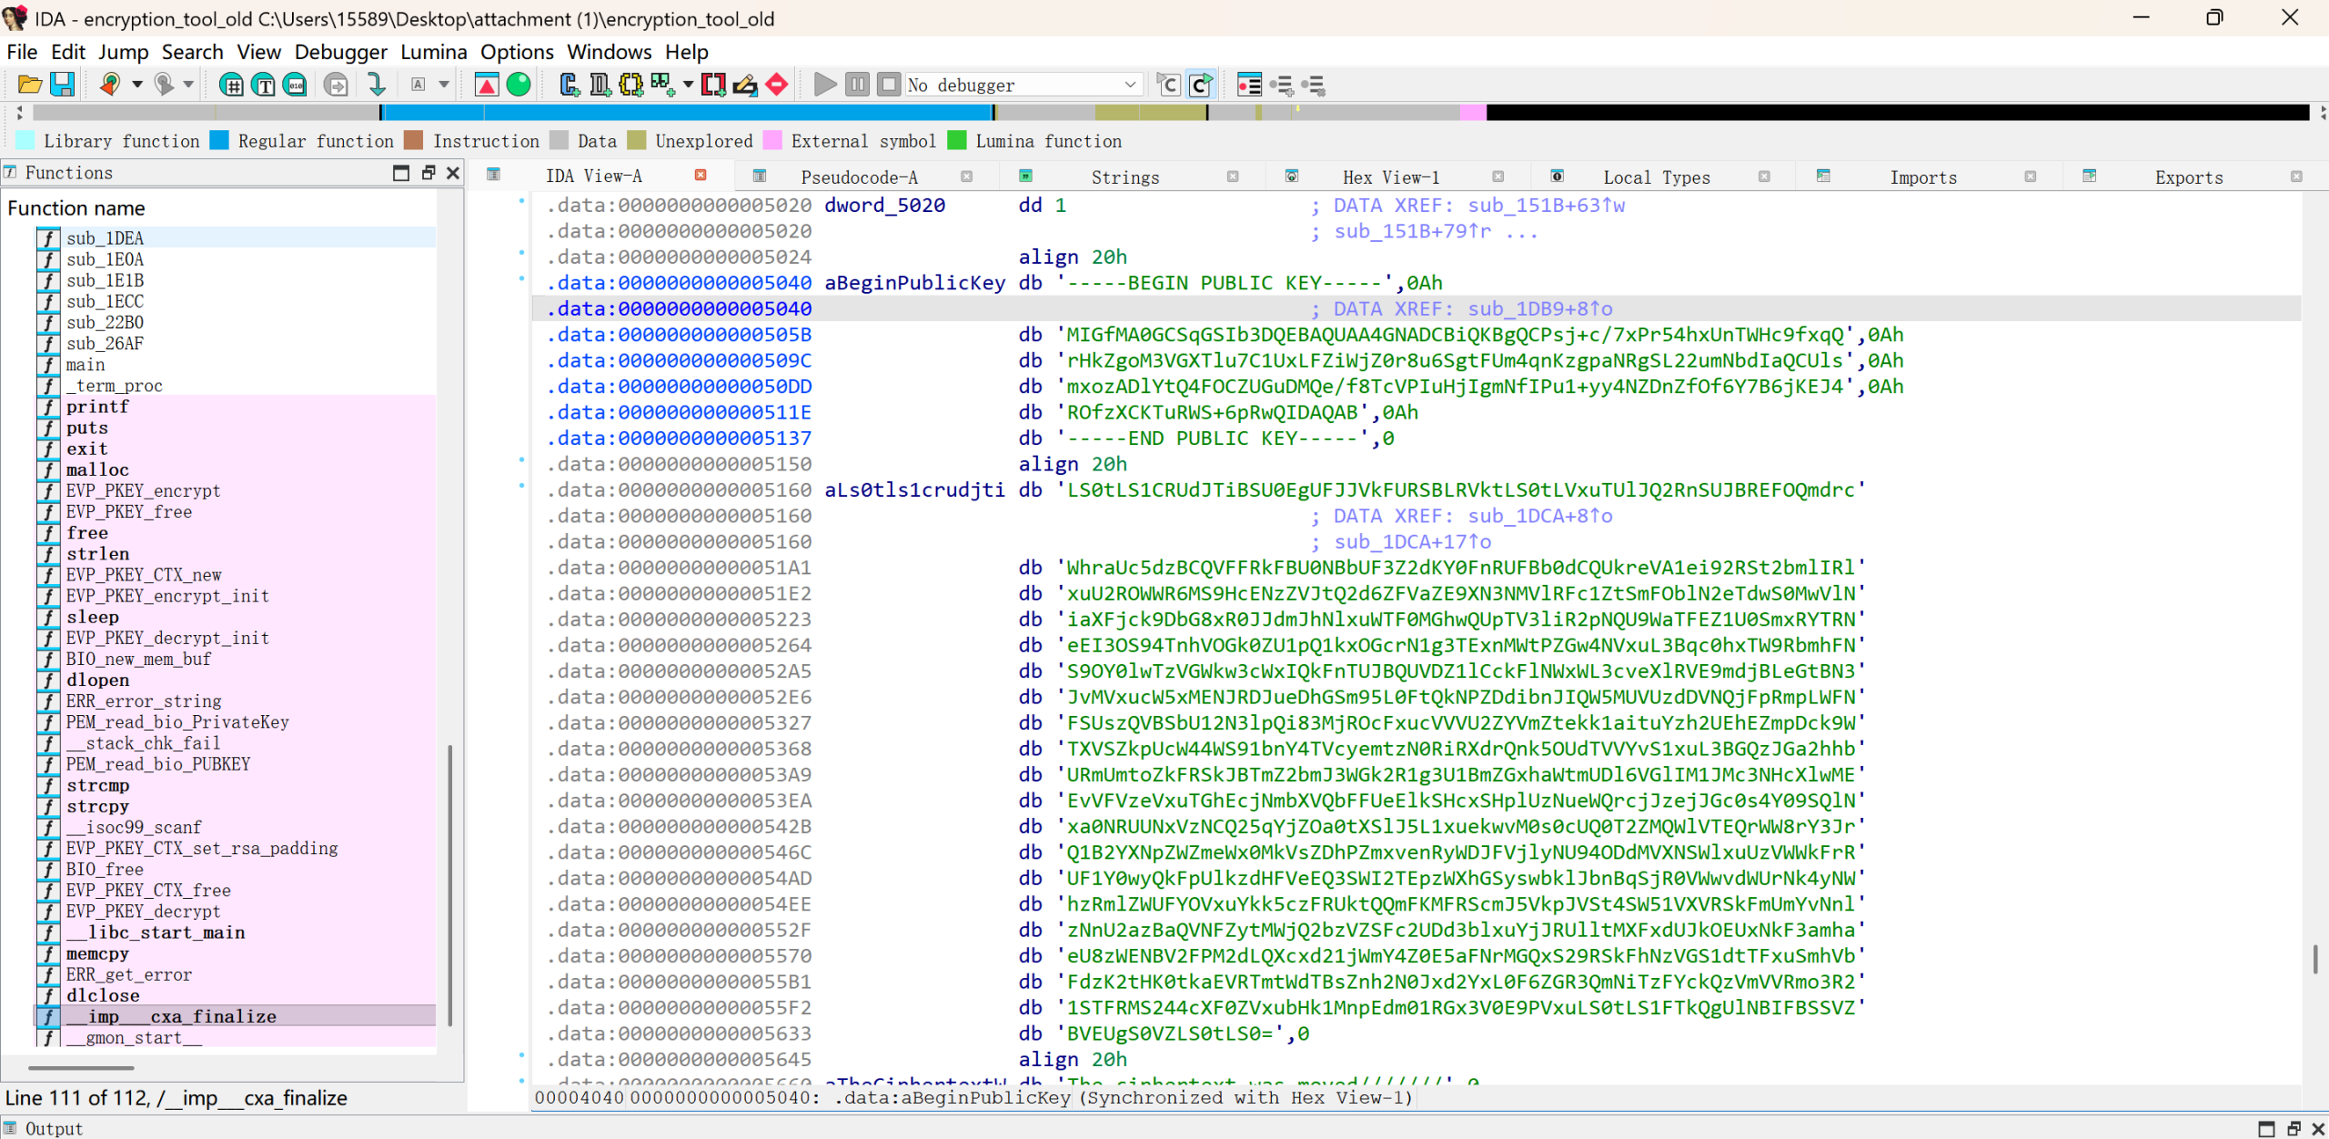Click the text search 'T' icon
Screen dimensions: 2329x1139
click(264, 85)
